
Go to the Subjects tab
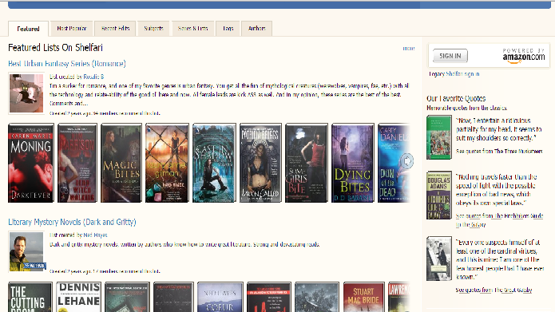[x=153, y=28]
